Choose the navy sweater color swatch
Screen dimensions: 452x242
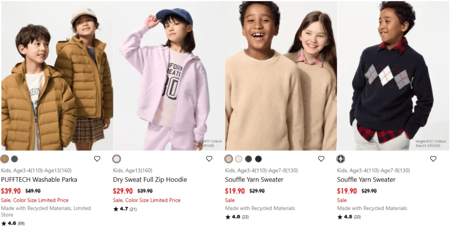258,159
